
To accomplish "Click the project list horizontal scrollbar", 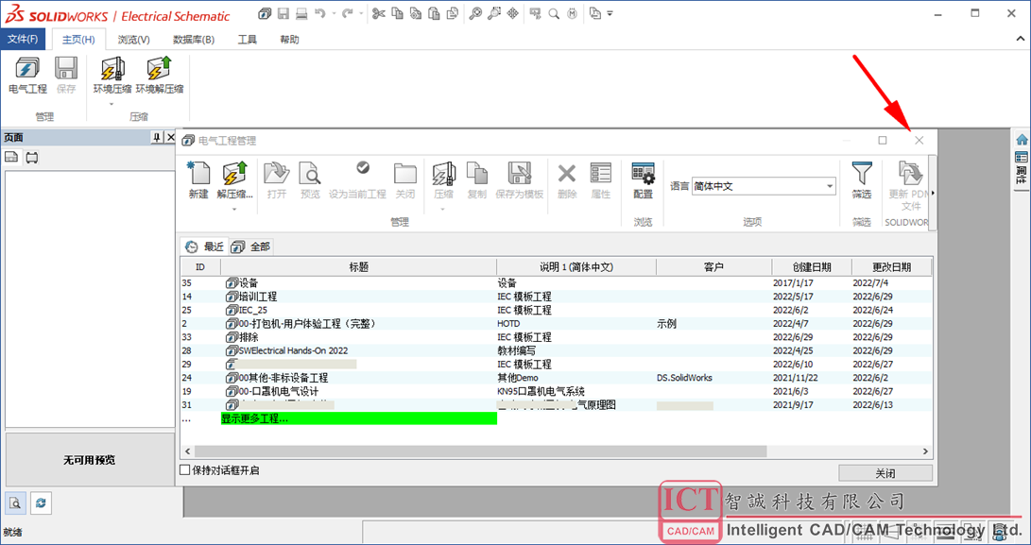I will 481,451.
